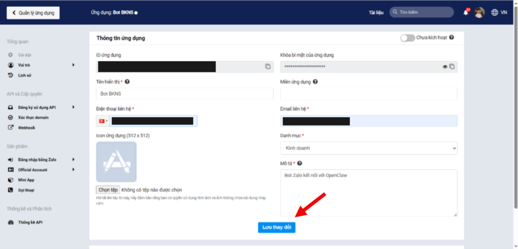
Task: Click the Tìm kiếm search box
Action: (x=421, y=12)
